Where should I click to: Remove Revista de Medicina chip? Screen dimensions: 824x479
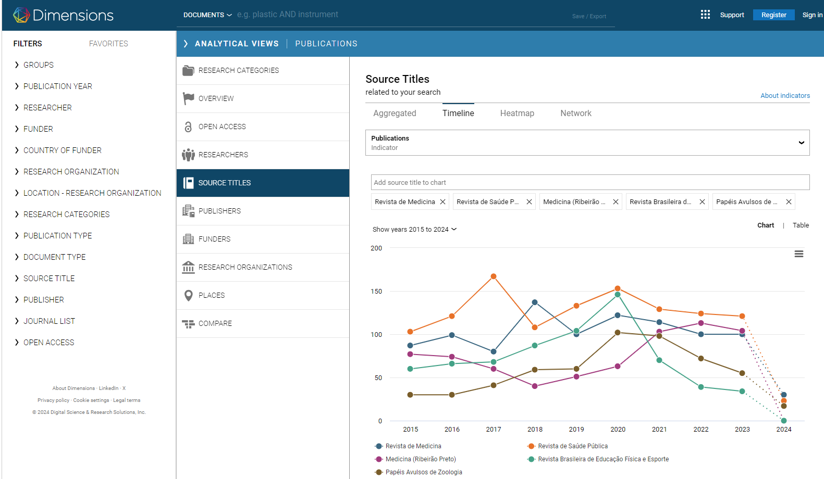[x=442, y=202]
